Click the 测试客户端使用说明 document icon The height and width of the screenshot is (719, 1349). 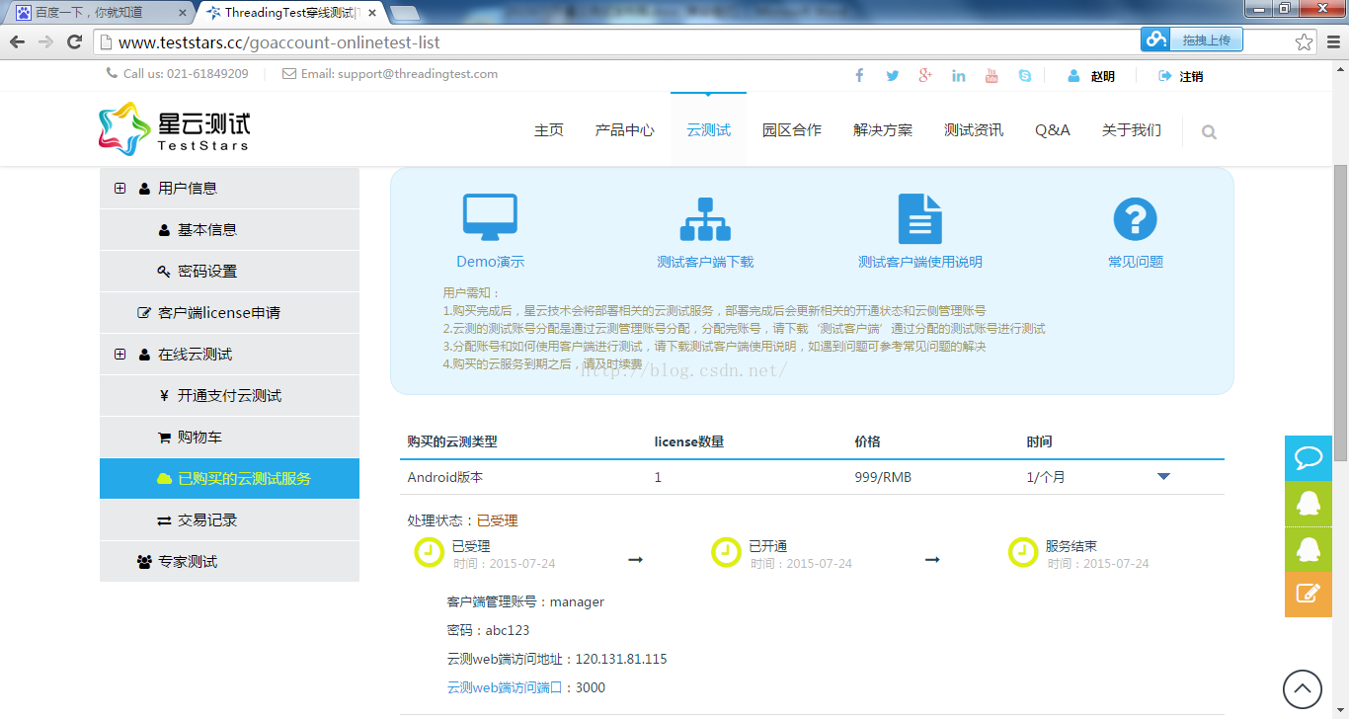(x=919, y=218)
